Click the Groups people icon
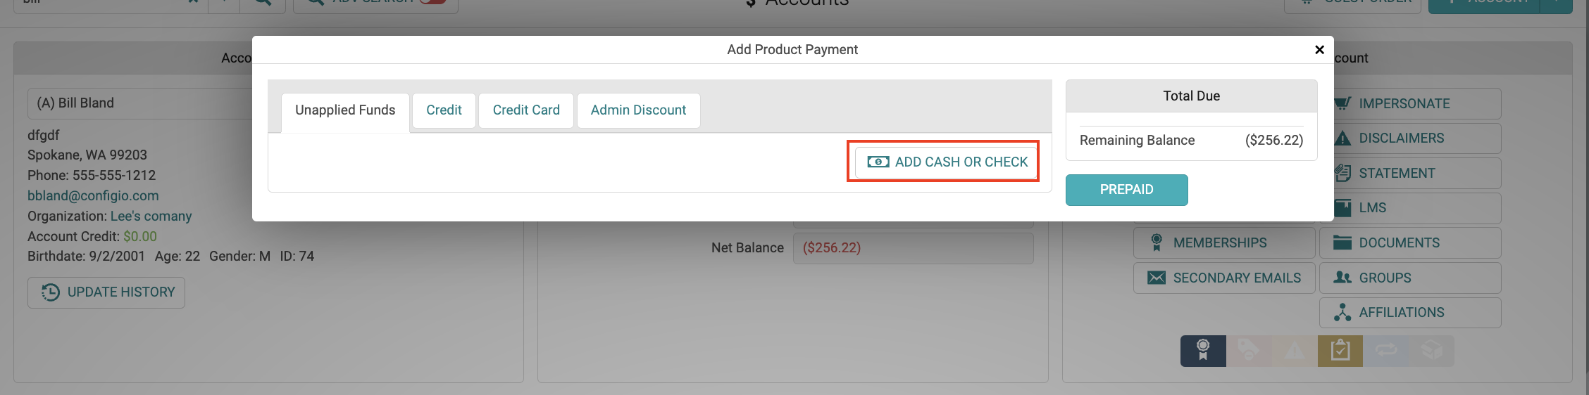Screen dimensions: 1589x395 (x=1342, y=278)
